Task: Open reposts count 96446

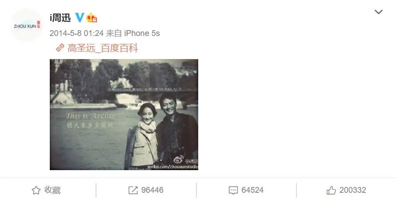Action: (x=152, y=190)
